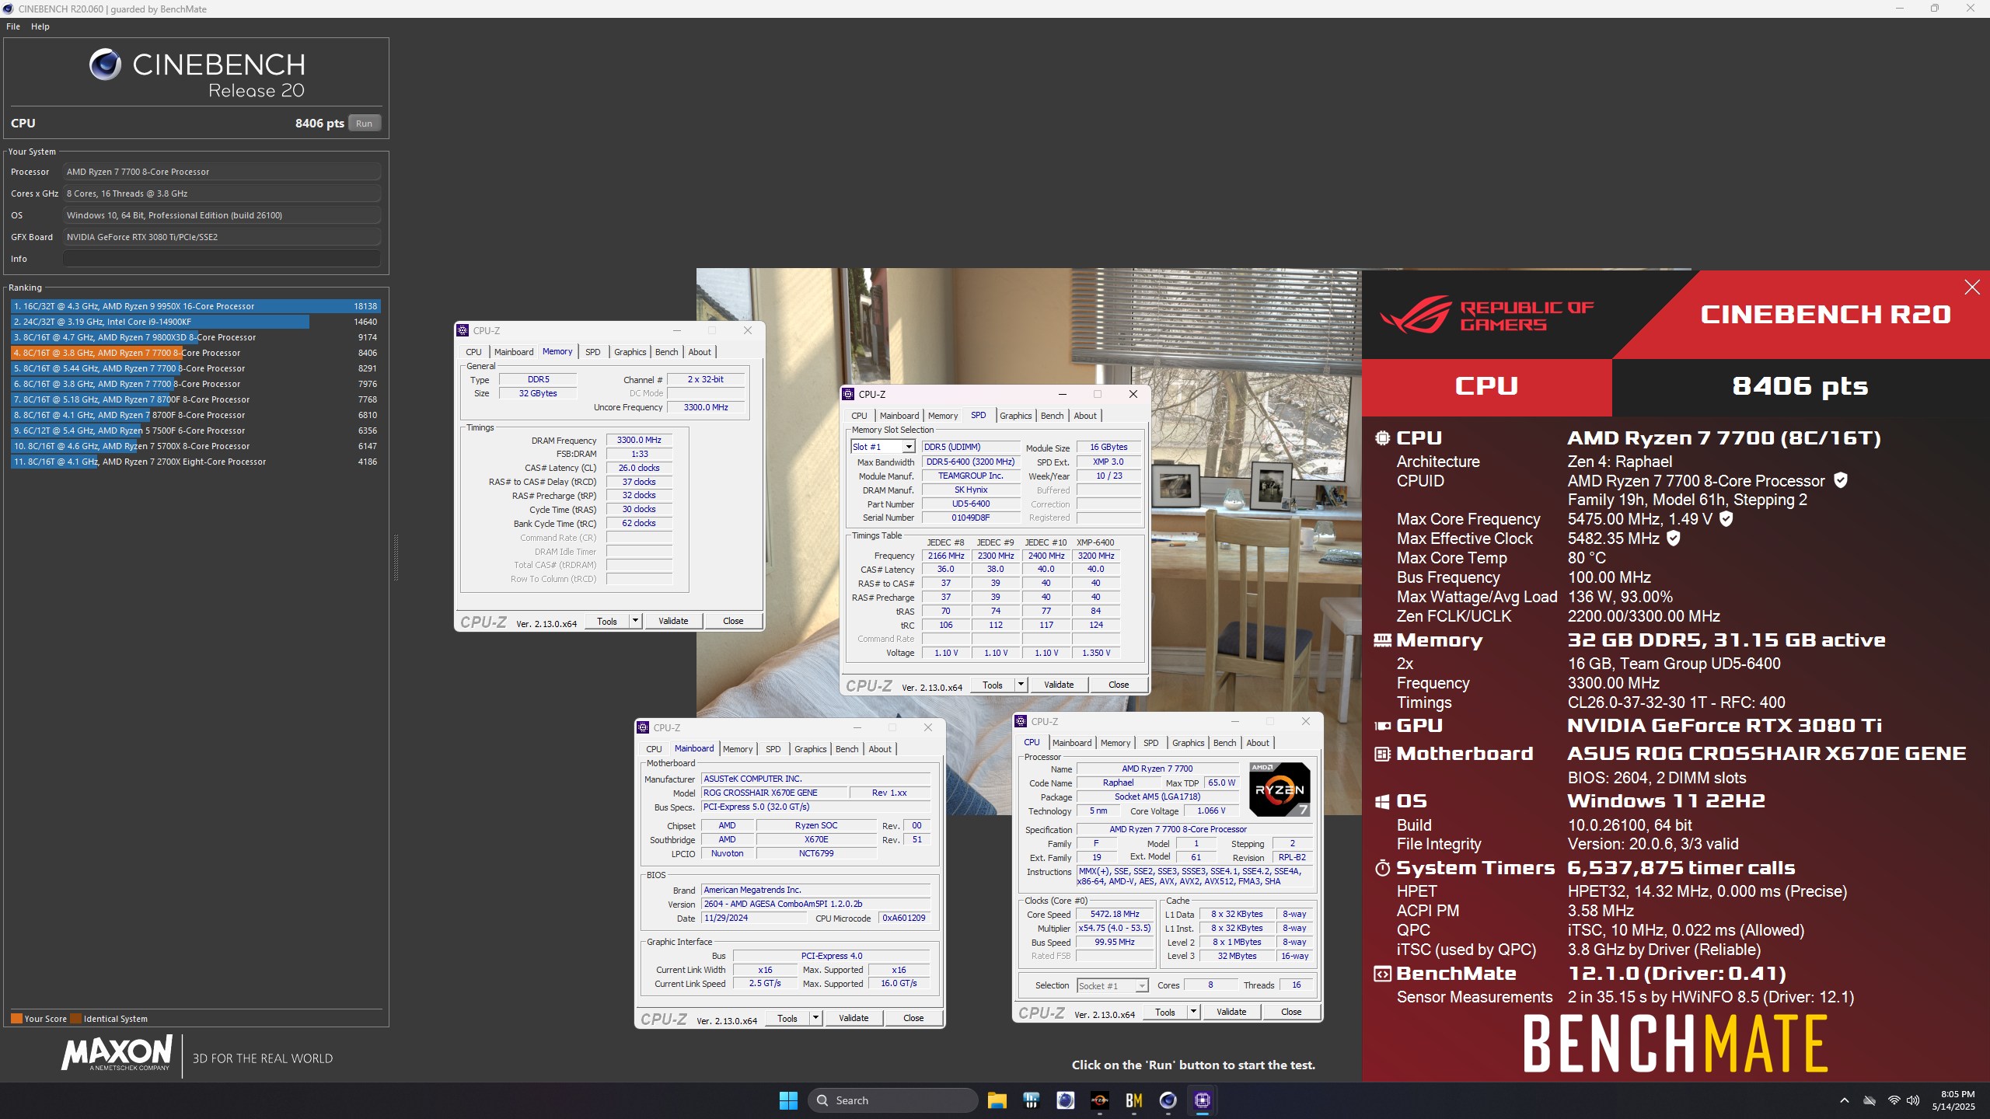Image resolution: width=1990 pixels, height=1119 pixels.
Task: Click the GPU card icon in the BenchMate panel
Action: point(1382,726)
